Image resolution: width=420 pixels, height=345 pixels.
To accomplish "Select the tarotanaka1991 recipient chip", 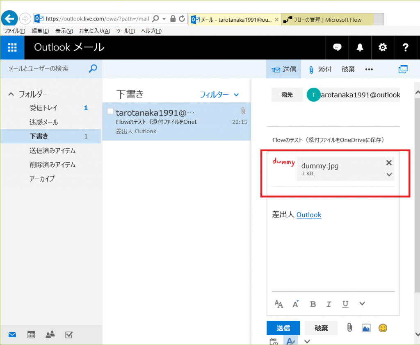I will (x=353, y=95).
